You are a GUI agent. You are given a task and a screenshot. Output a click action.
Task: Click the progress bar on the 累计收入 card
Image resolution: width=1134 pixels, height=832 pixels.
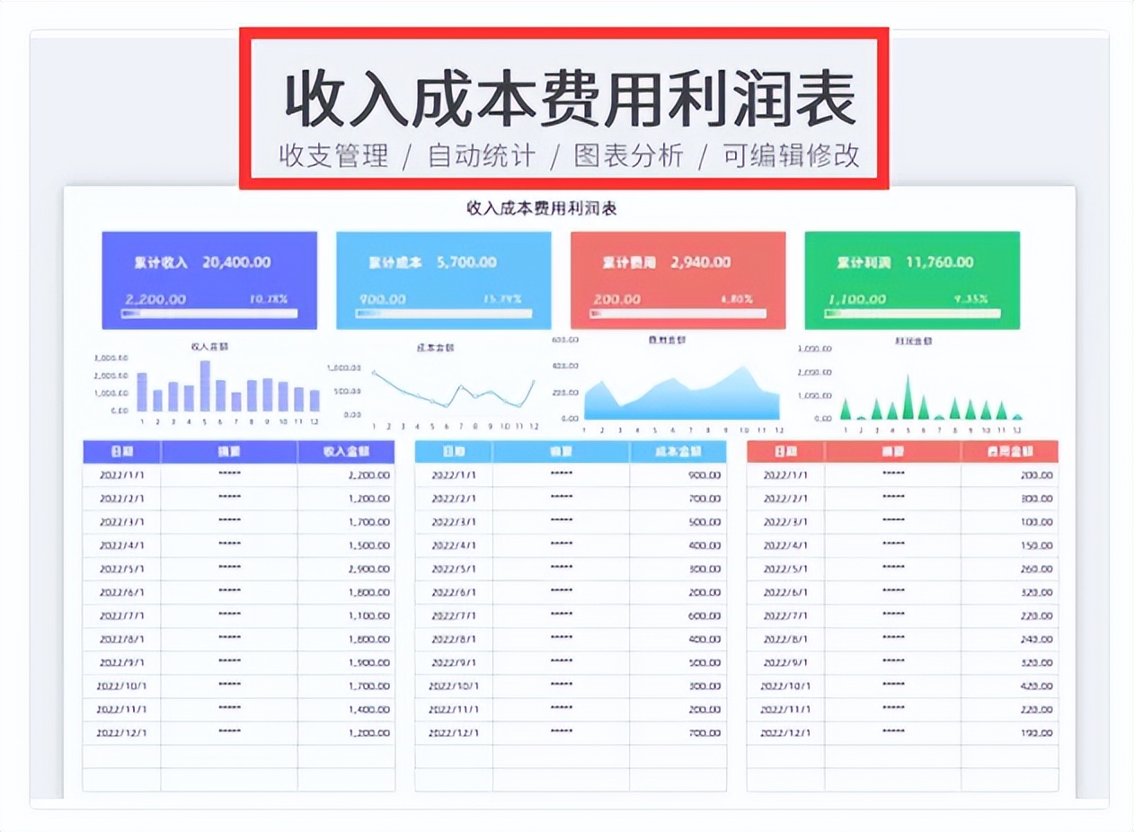(x=208, y=314)
